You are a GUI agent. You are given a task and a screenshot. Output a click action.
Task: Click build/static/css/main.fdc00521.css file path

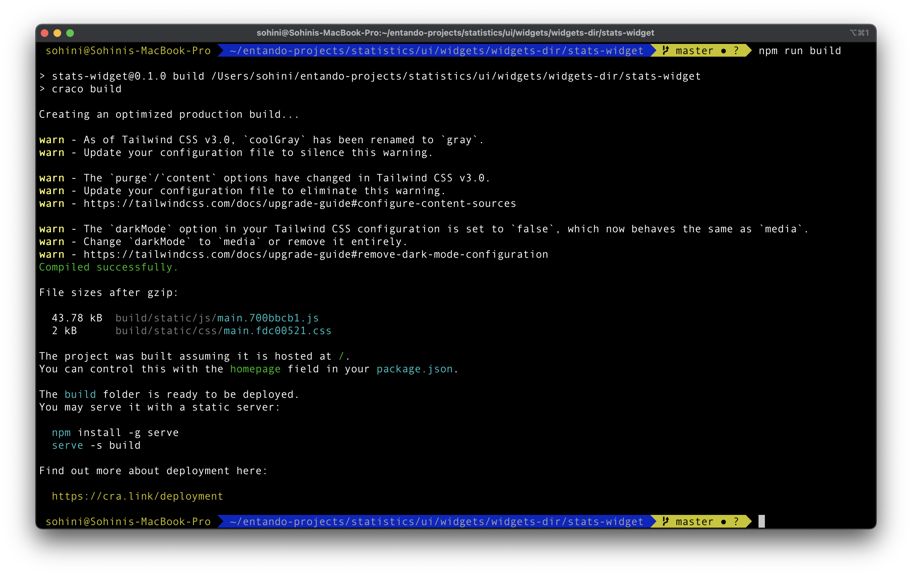pyautogui.click(x=224, y=331)
